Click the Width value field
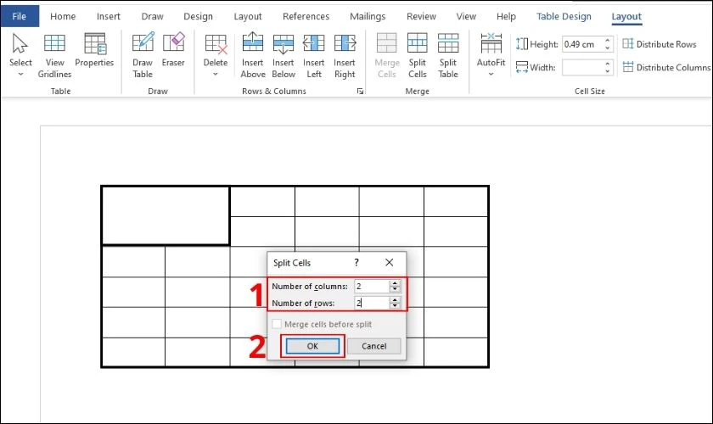The width and height of the screenshot is (713, 424). click(582, 67)
